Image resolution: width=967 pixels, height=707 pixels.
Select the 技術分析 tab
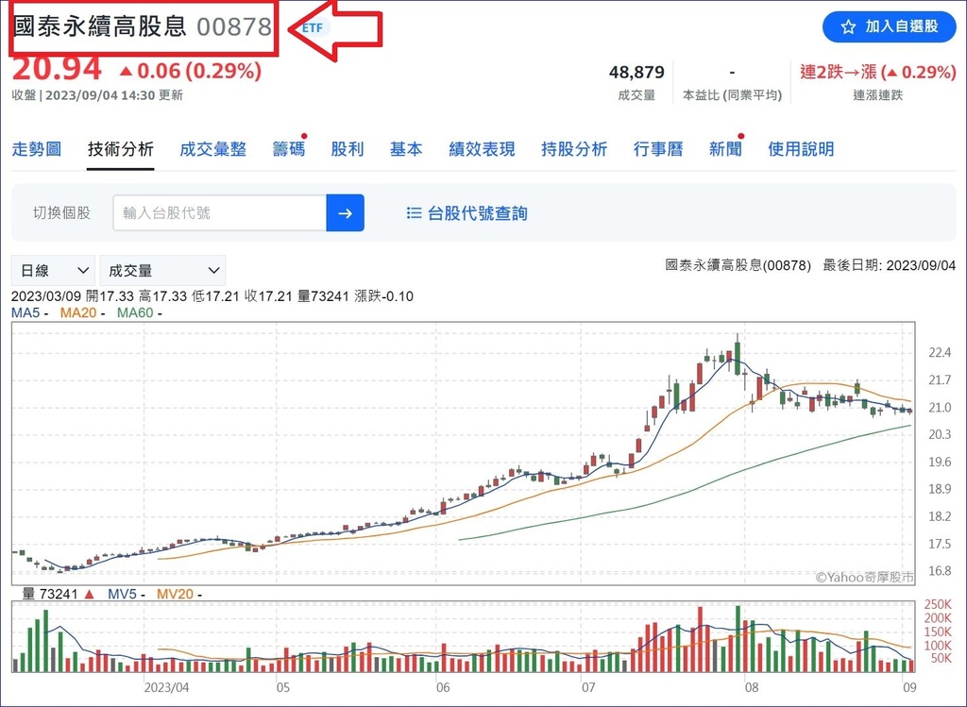120,149
